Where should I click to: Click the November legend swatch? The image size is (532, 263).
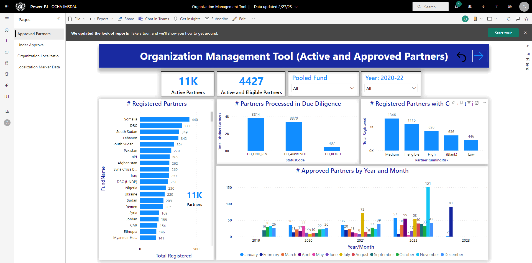[x=418, y=255]
